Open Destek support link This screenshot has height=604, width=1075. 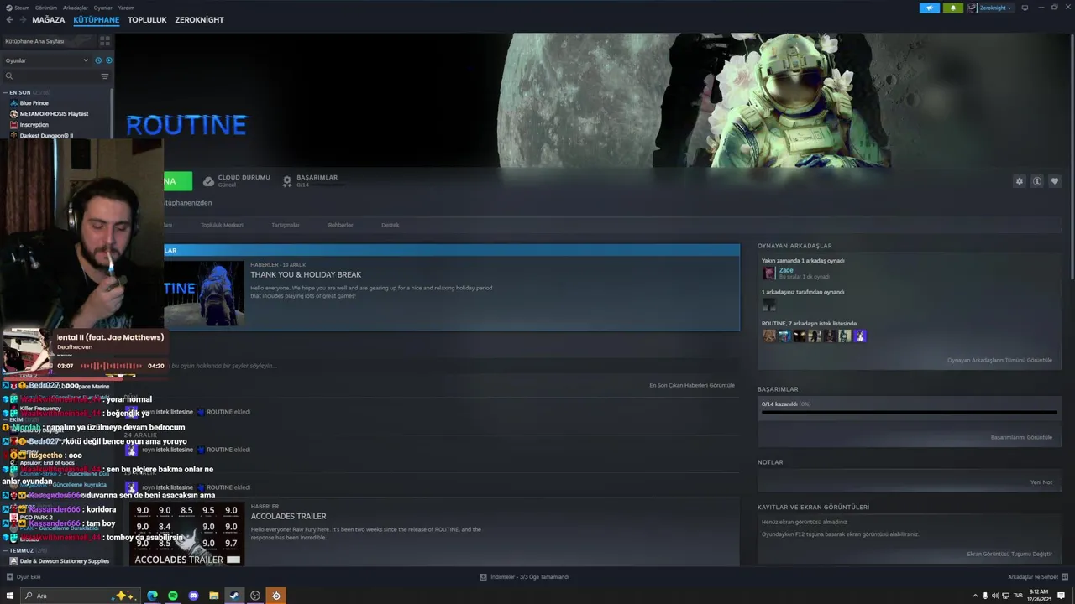[391, 225]
